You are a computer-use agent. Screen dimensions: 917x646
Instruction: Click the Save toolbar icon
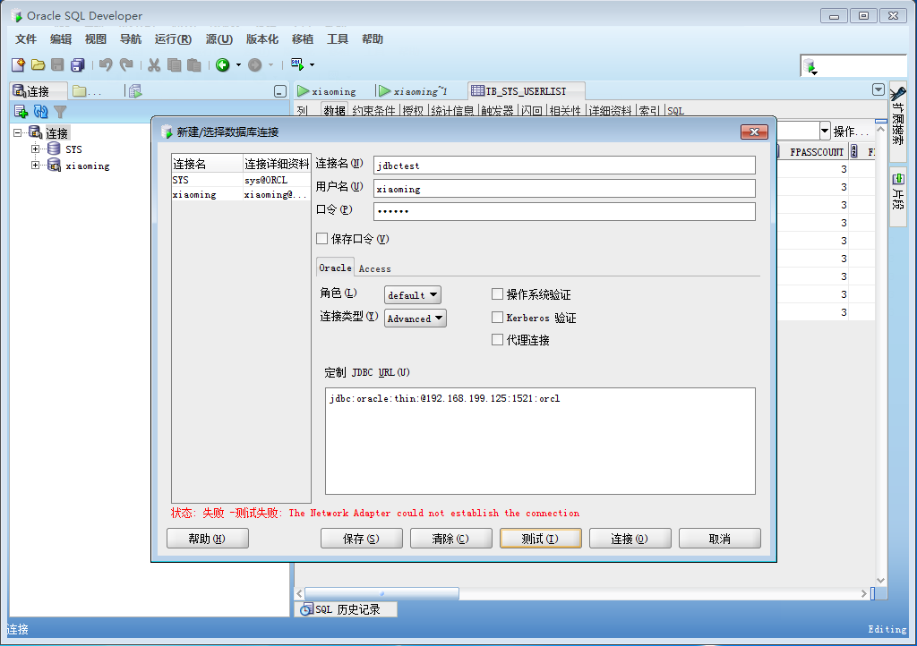click(x=57, y=64)
